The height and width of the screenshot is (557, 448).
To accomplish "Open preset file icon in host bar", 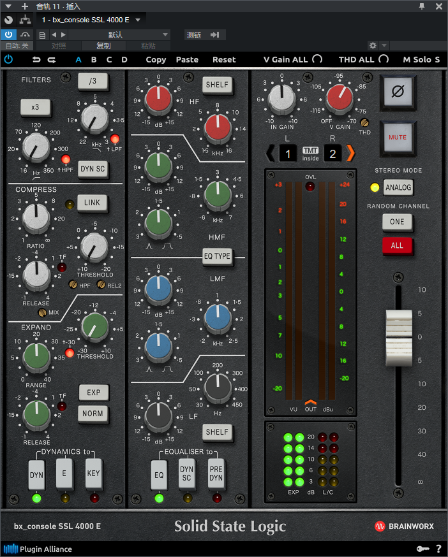I will click(x=42, y=35).
